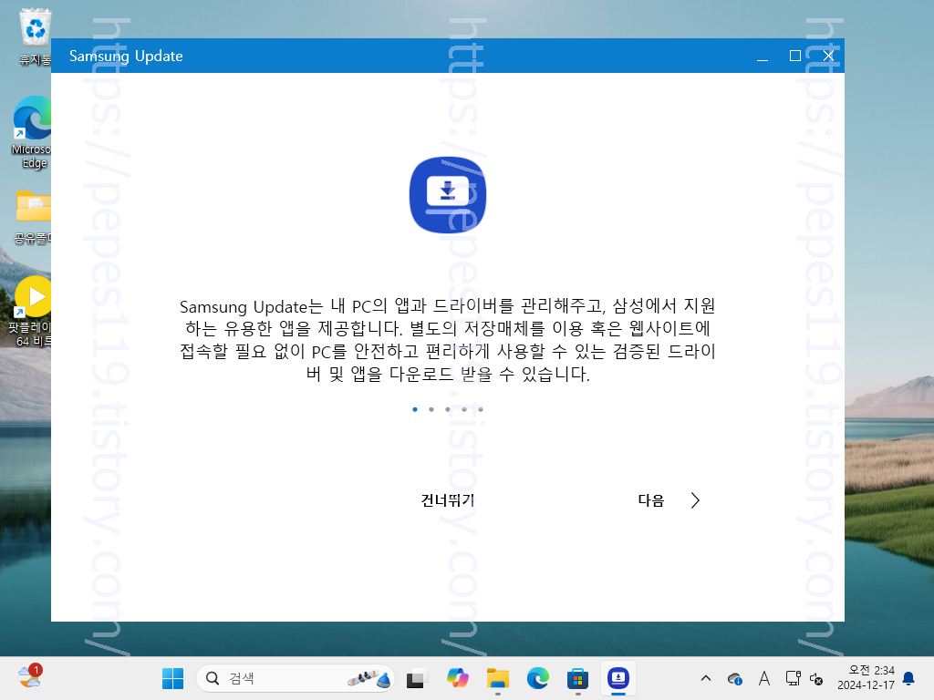Click the Samsung Update taskbar icon

[x=618, y=678]
